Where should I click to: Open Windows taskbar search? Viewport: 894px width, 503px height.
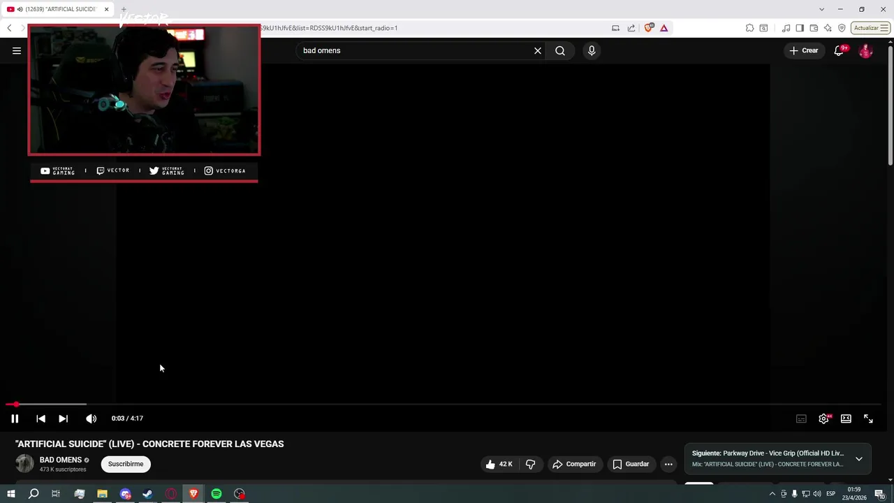click(34, 494)
